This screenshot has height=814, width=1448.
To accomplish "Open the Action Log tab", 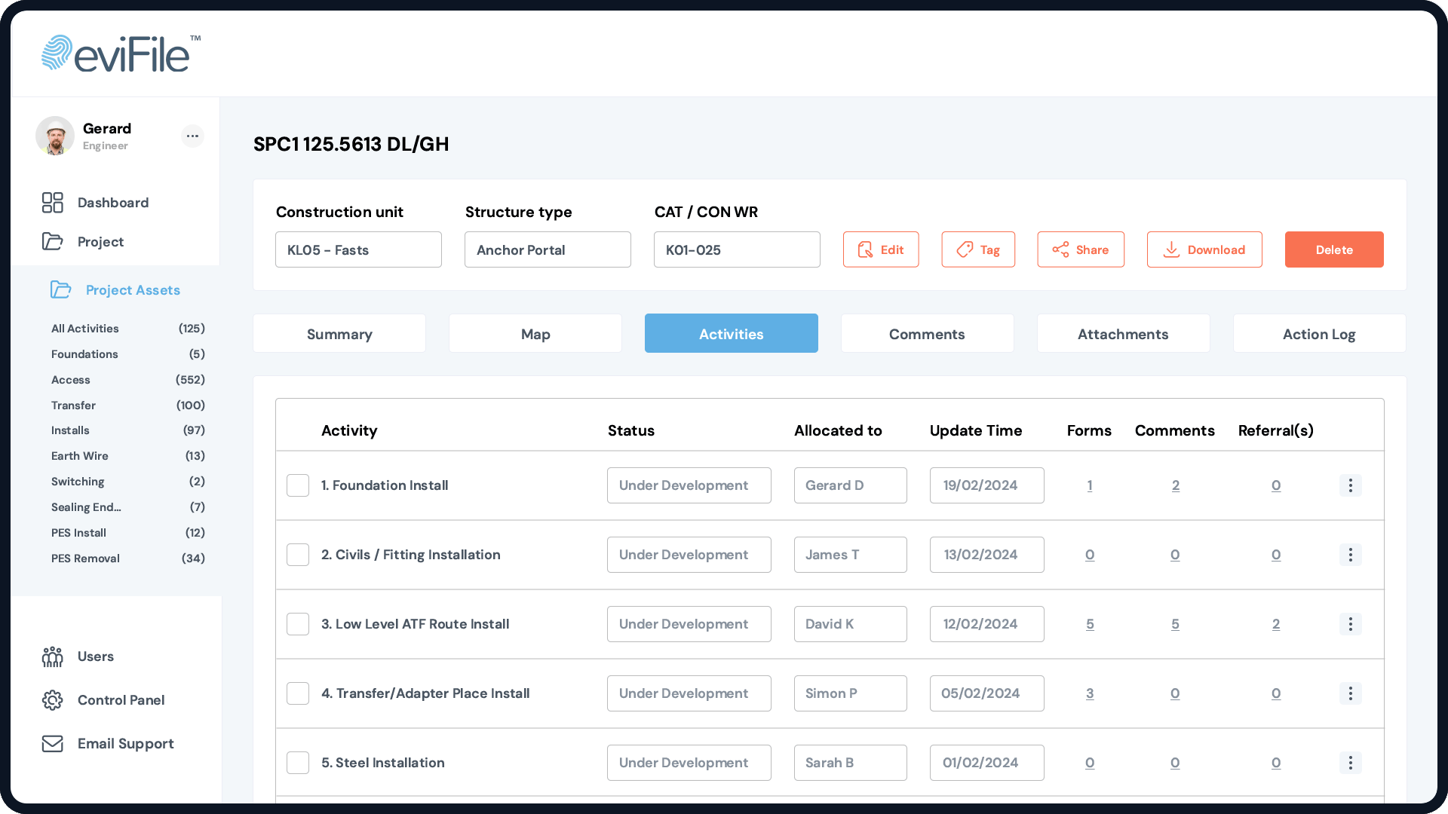I will tap(1318, 333).
